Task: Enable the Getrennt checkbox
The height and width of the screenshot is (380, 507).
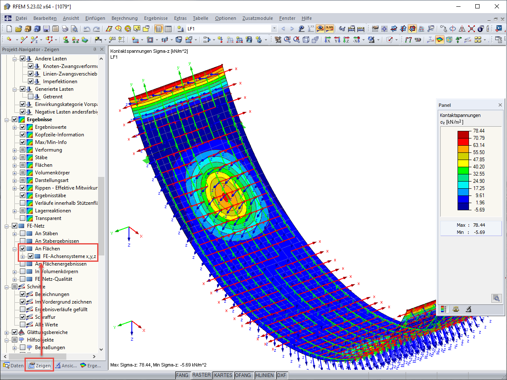Action: click(30, 97)
